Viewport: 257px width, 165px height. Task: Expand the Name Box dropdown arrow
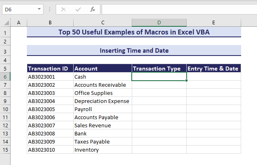[39, 9]
